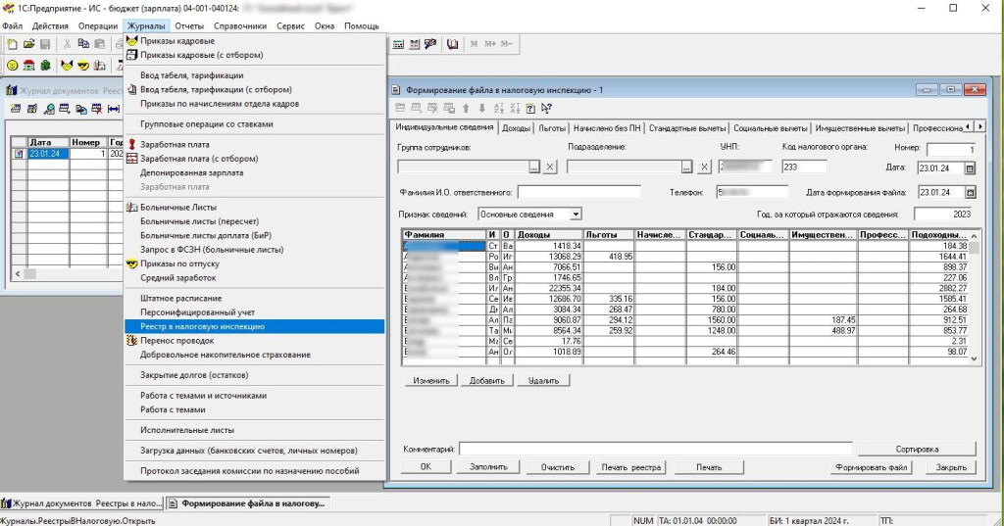Click the open folder toolbar icon

(28, 44)
